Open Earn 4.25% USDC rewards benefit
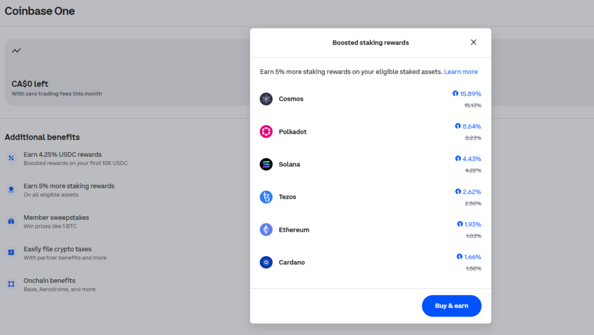Image resolution: width=594 pixels, height=335 pixels. click(x=63, y=155)
